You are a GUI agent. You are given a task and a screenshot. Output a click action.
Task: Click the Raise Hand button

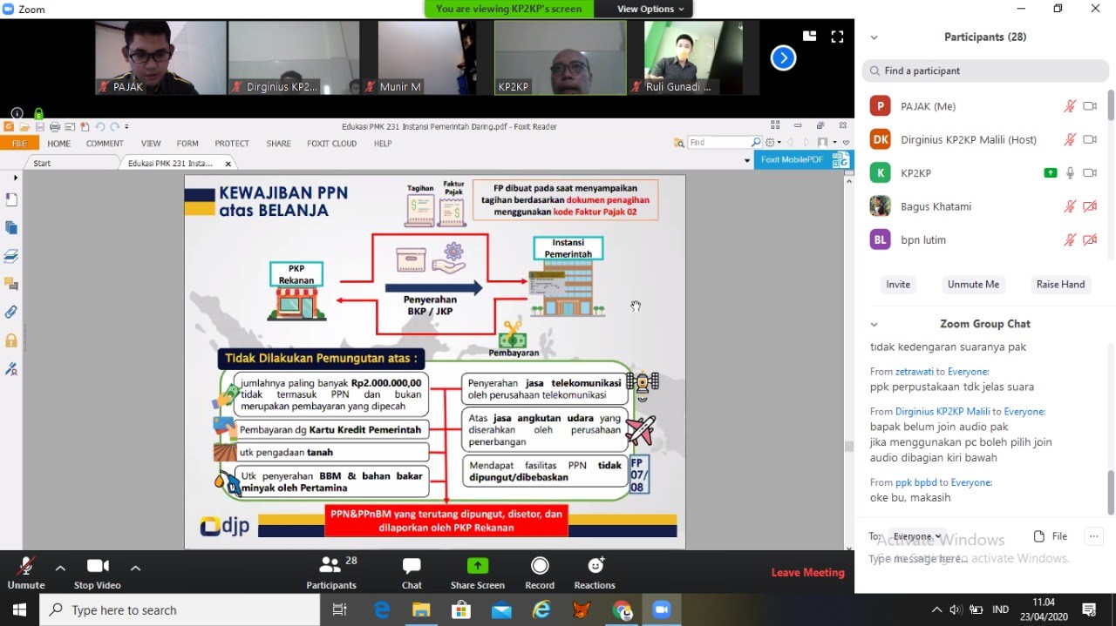(1060, 285)
